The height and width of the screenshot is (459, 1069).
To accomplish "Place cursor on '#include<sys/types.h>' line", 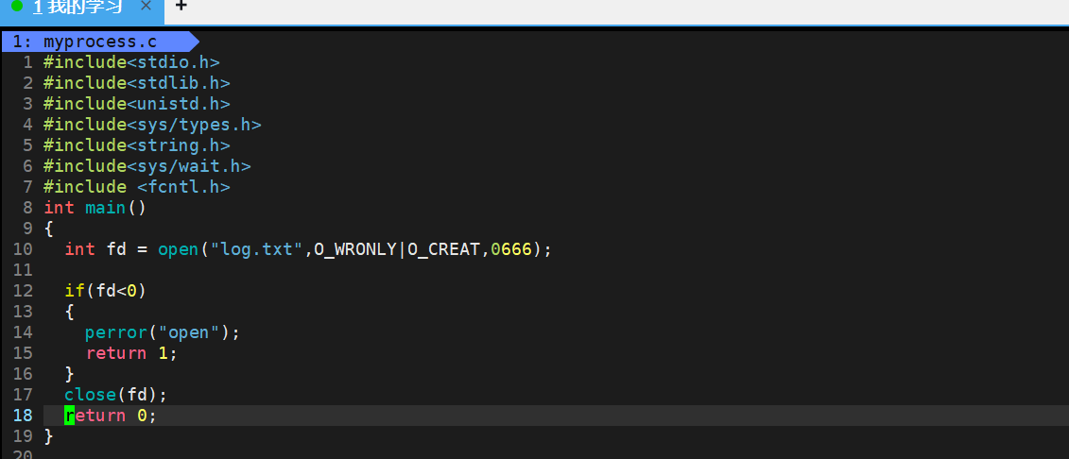I will 152,125.
